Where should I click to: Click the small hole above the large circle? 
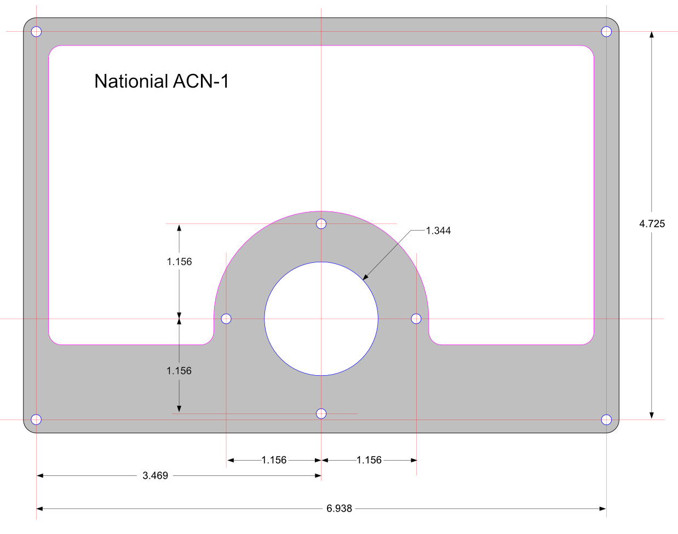(321, 223)
